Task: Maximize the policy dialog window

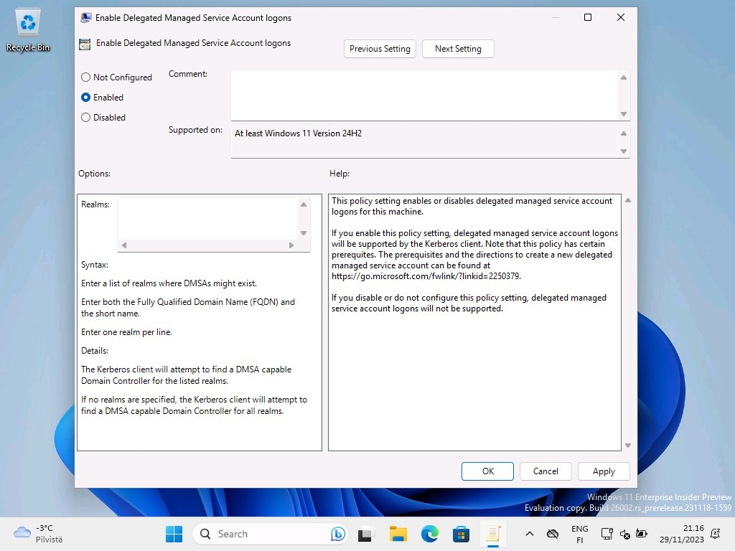Action: pyautogui.click(x=588, y=17)
